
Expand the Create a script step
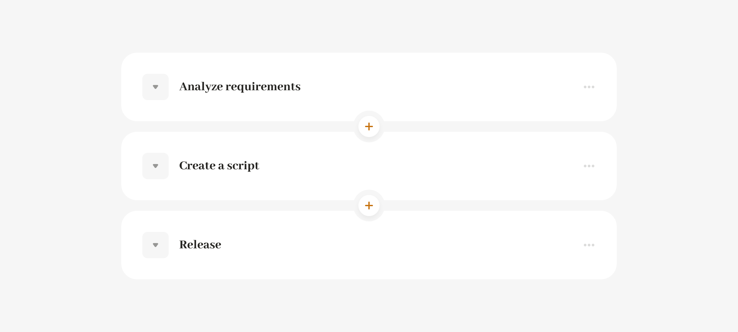[x=156, y=166]
